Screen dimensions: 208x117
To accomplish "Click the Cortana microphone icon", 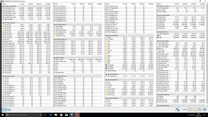I will click(40, 115).
